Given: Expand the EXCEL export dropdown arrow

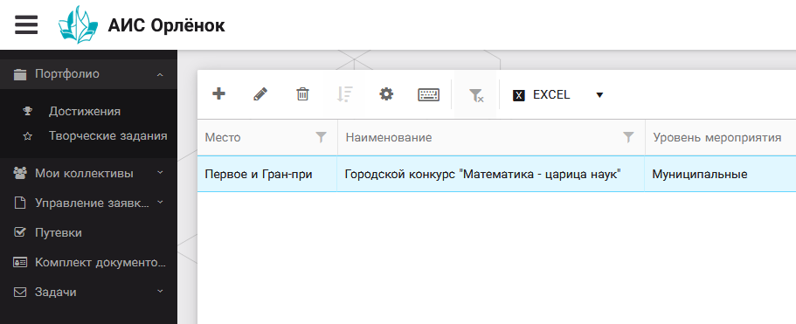Looking at the screenshot, I should coord(599,95).
